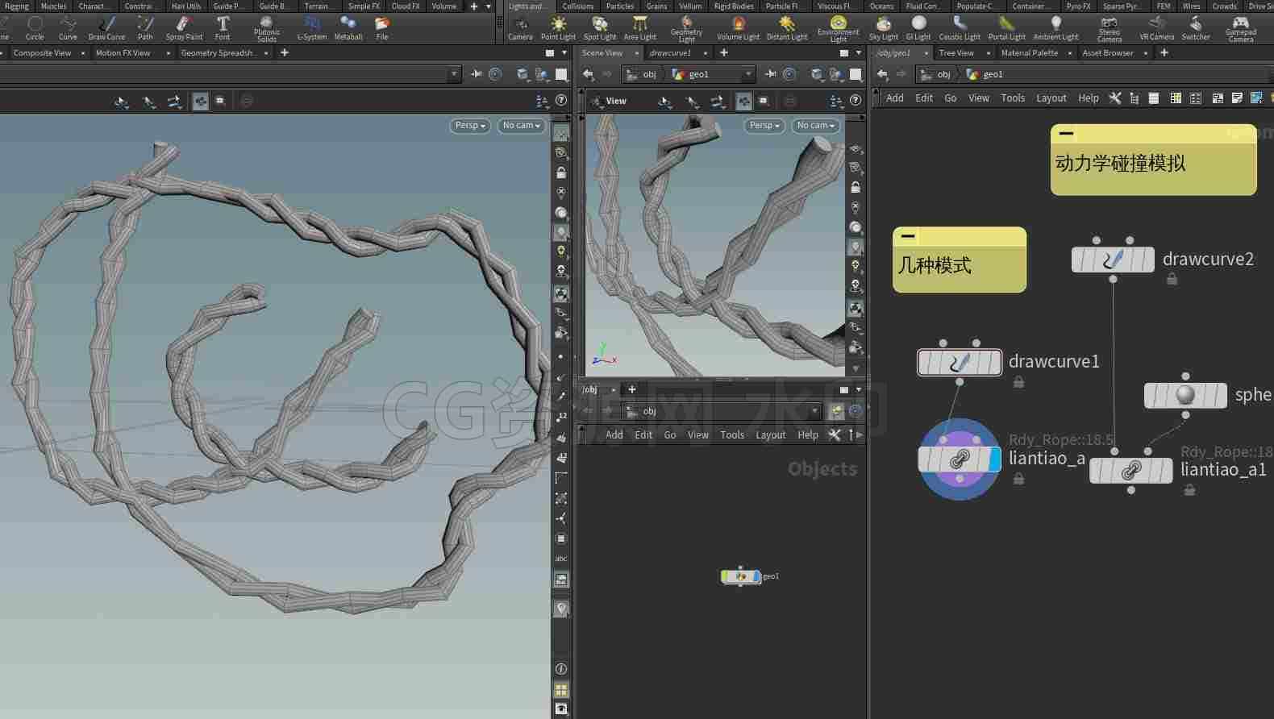Switch to the Asset Browser tab
Image resolution: width=1274 pixels, height=719 pixels.
click(x=1107, y=53)
